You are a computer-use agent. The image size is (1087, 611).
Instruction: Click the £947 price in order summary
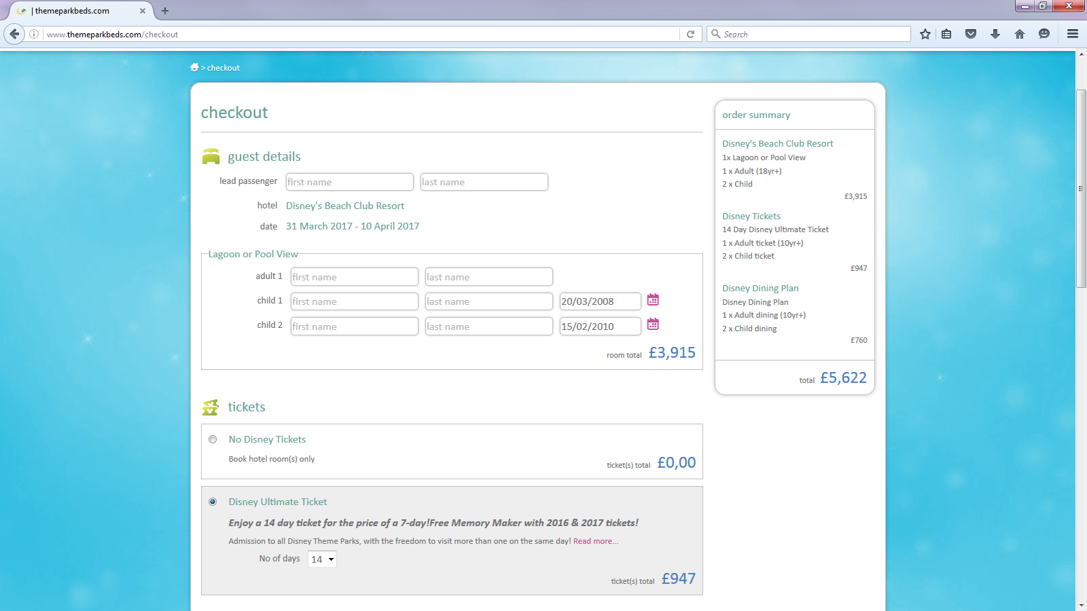coord(859,268)
